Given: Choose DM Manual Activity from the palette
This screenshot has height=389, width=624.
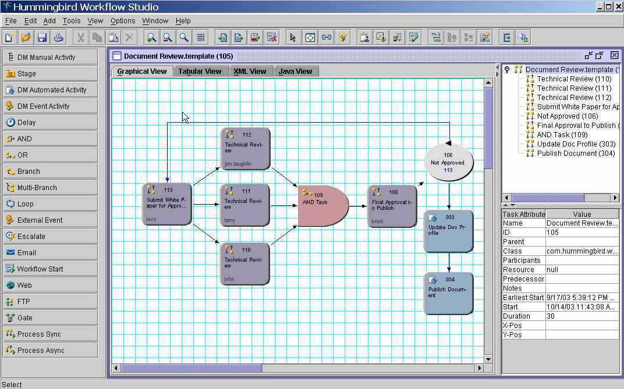Looking at the screenshot, I should 50,57.
